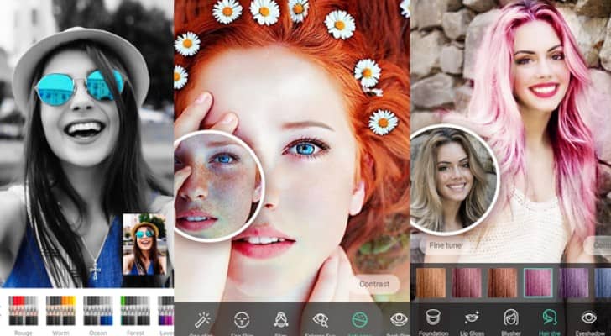Pick the selected pink hair color swatch

tap(538, 283)
